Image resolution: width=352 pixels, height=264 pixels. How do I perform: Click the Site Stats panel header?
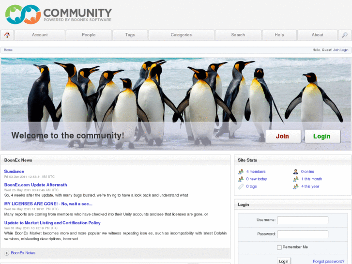click(x=293, y=160)
